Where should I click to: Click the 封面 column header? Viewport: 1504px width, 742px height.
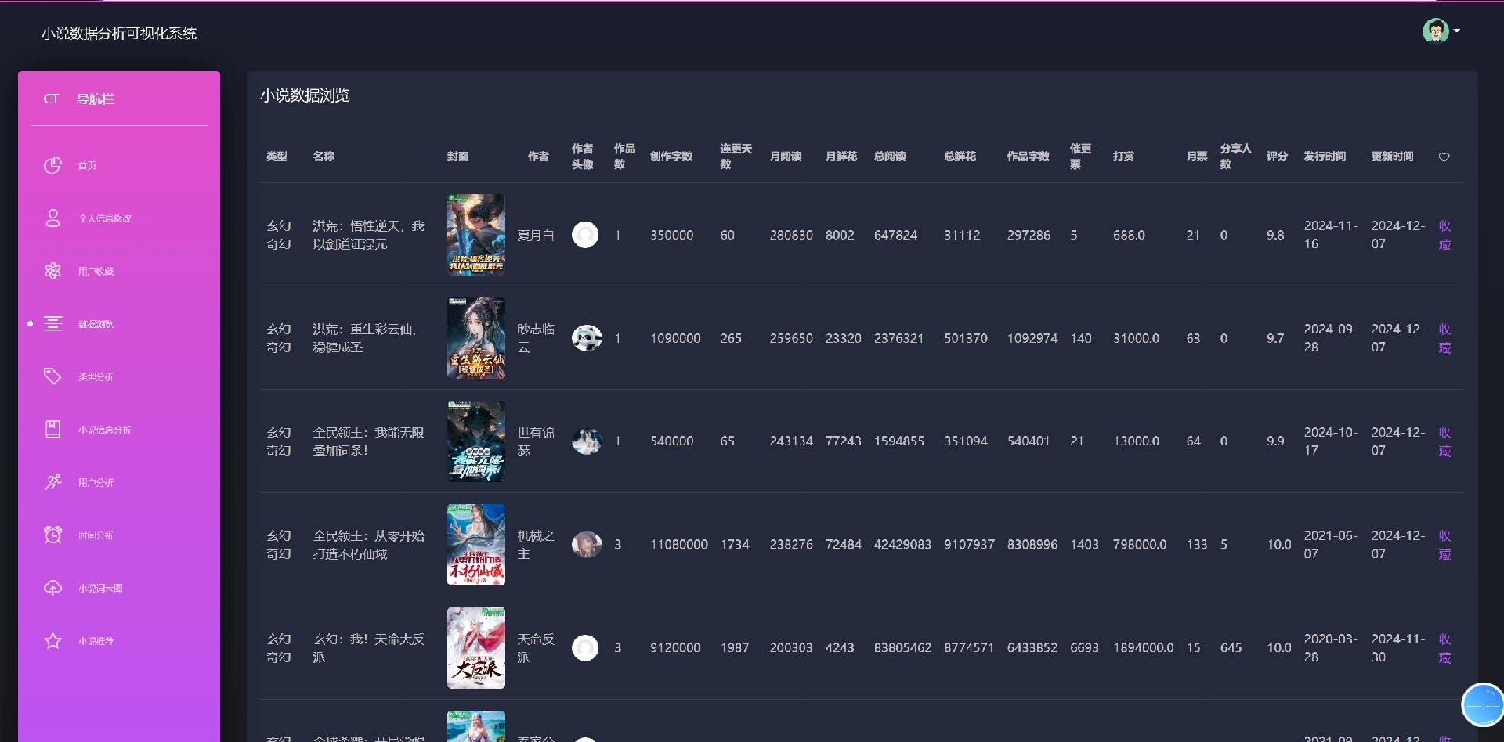(x=458, y=157)
